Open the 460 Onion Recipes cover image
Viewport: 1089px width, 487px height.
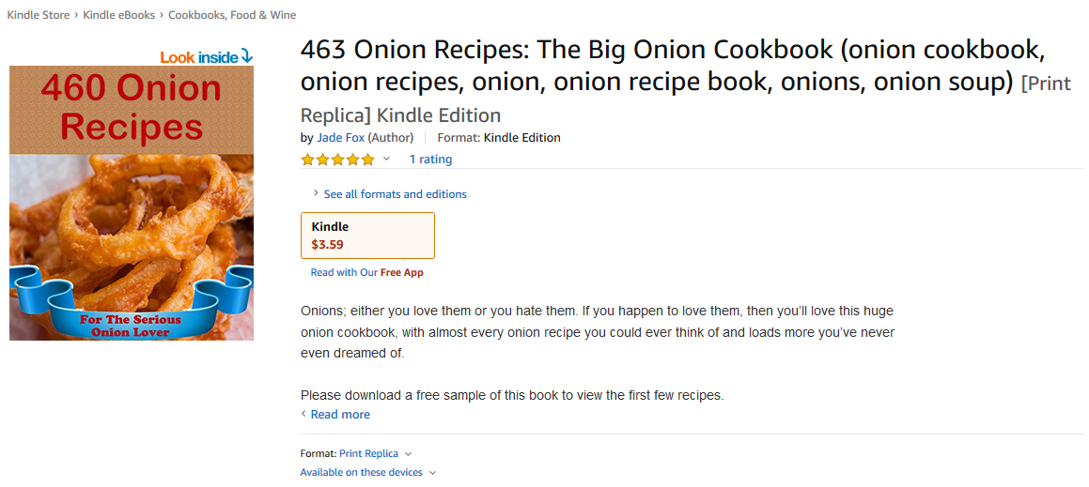132,204
